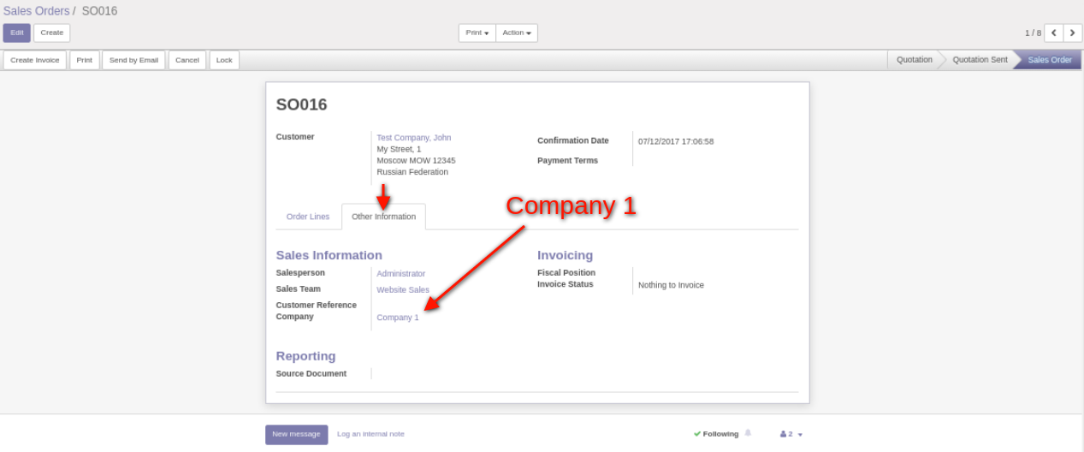1084x452 pixels.
Task: Go to the next record arrow
Action: click(x=1073, y=33)
